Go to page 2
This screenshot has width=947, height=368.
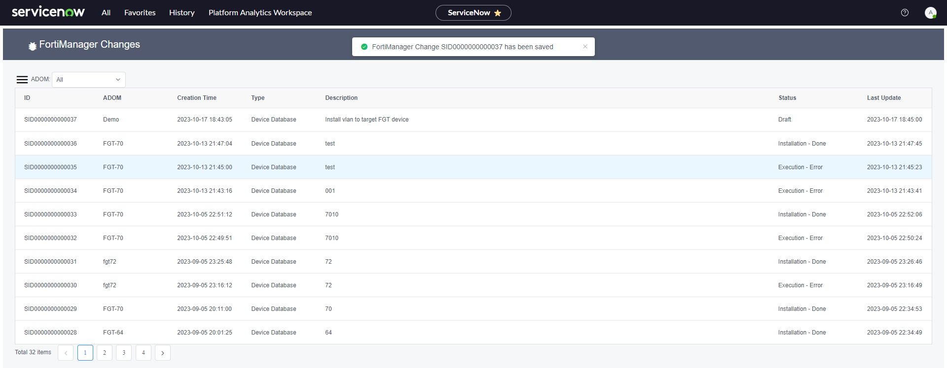pyautogui.click(x=105, y=353)
